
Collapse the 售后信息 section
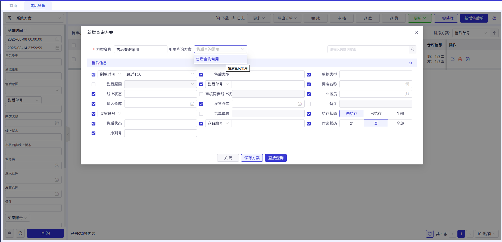pyautogui.click(x=410, y=63)
